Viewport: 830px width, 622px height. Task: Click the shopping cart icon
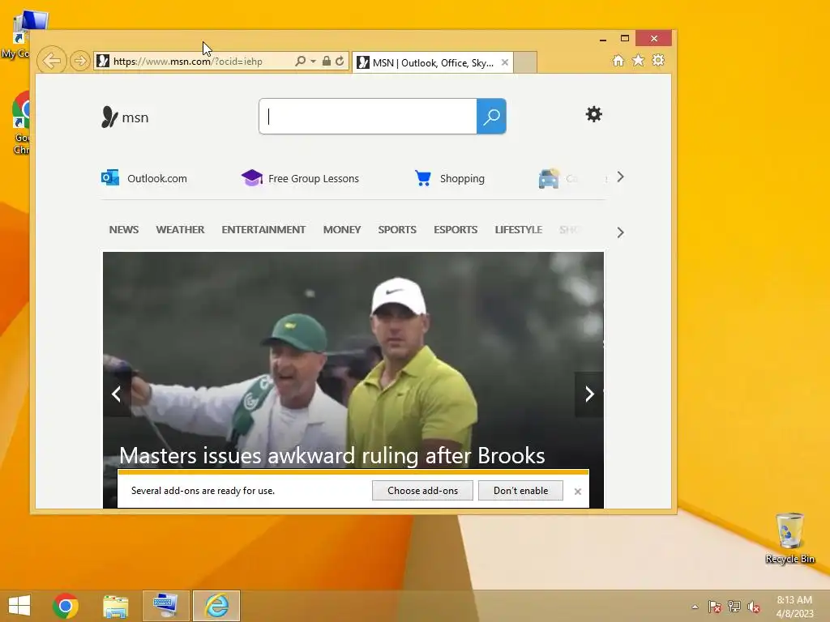[x=423, y=178]
